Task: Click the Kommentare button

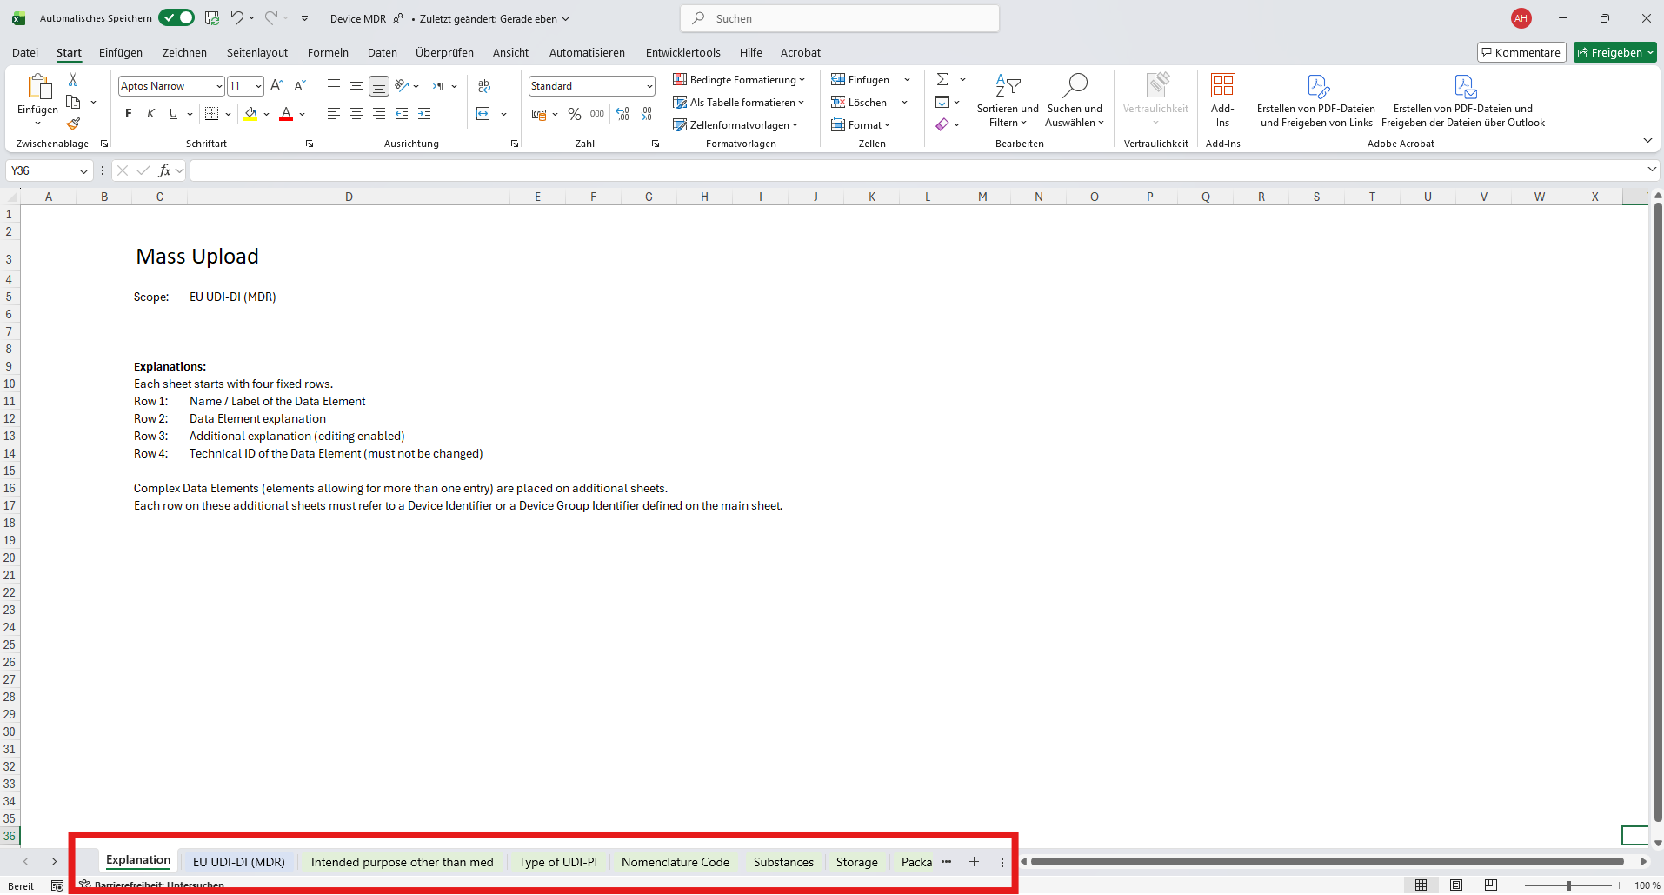Action: (1521, 52)
